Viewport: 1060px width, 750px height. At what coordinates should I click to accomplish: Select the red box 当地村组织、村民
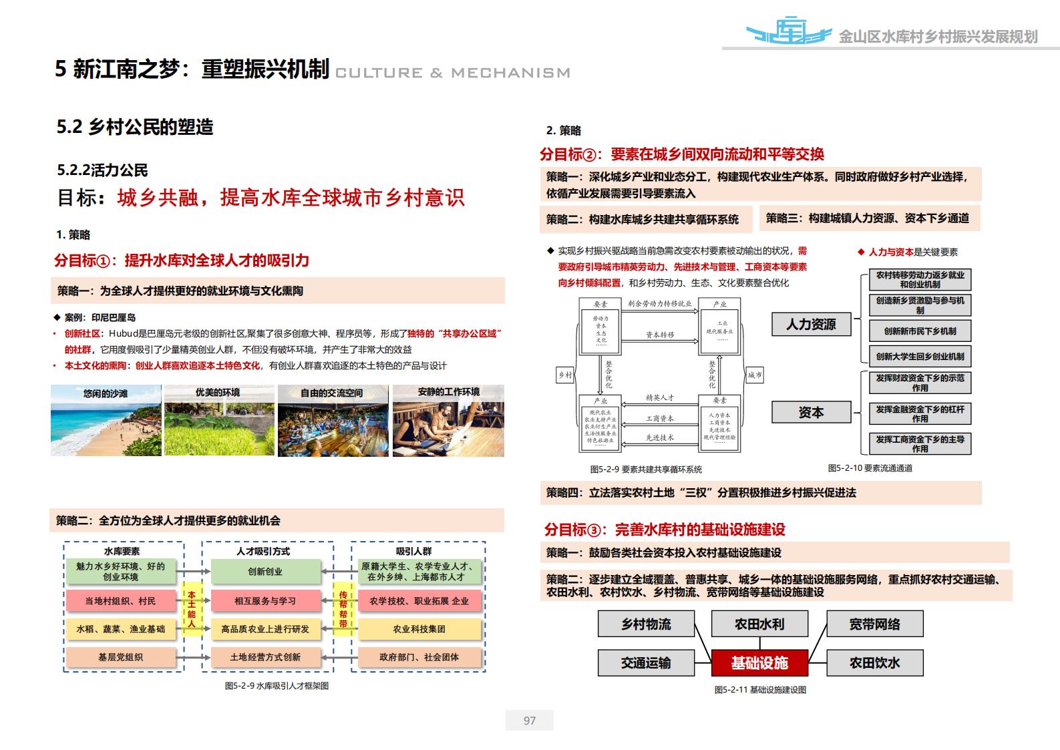pyautogui.click(x=121, y=601)
